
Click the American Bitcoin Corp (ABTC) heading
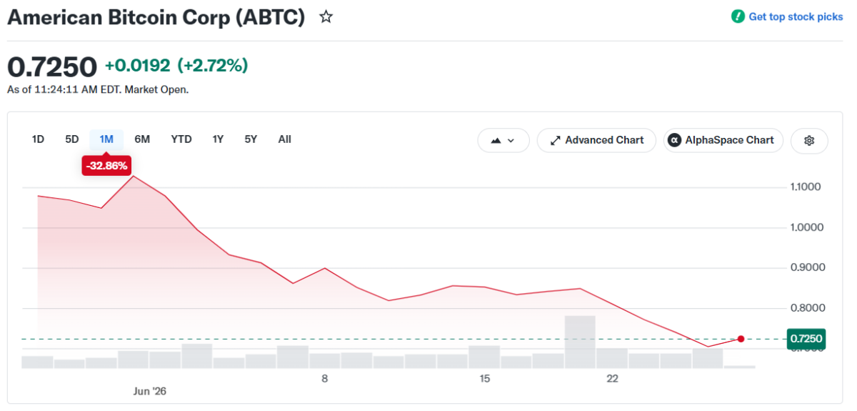coord(156,17)
